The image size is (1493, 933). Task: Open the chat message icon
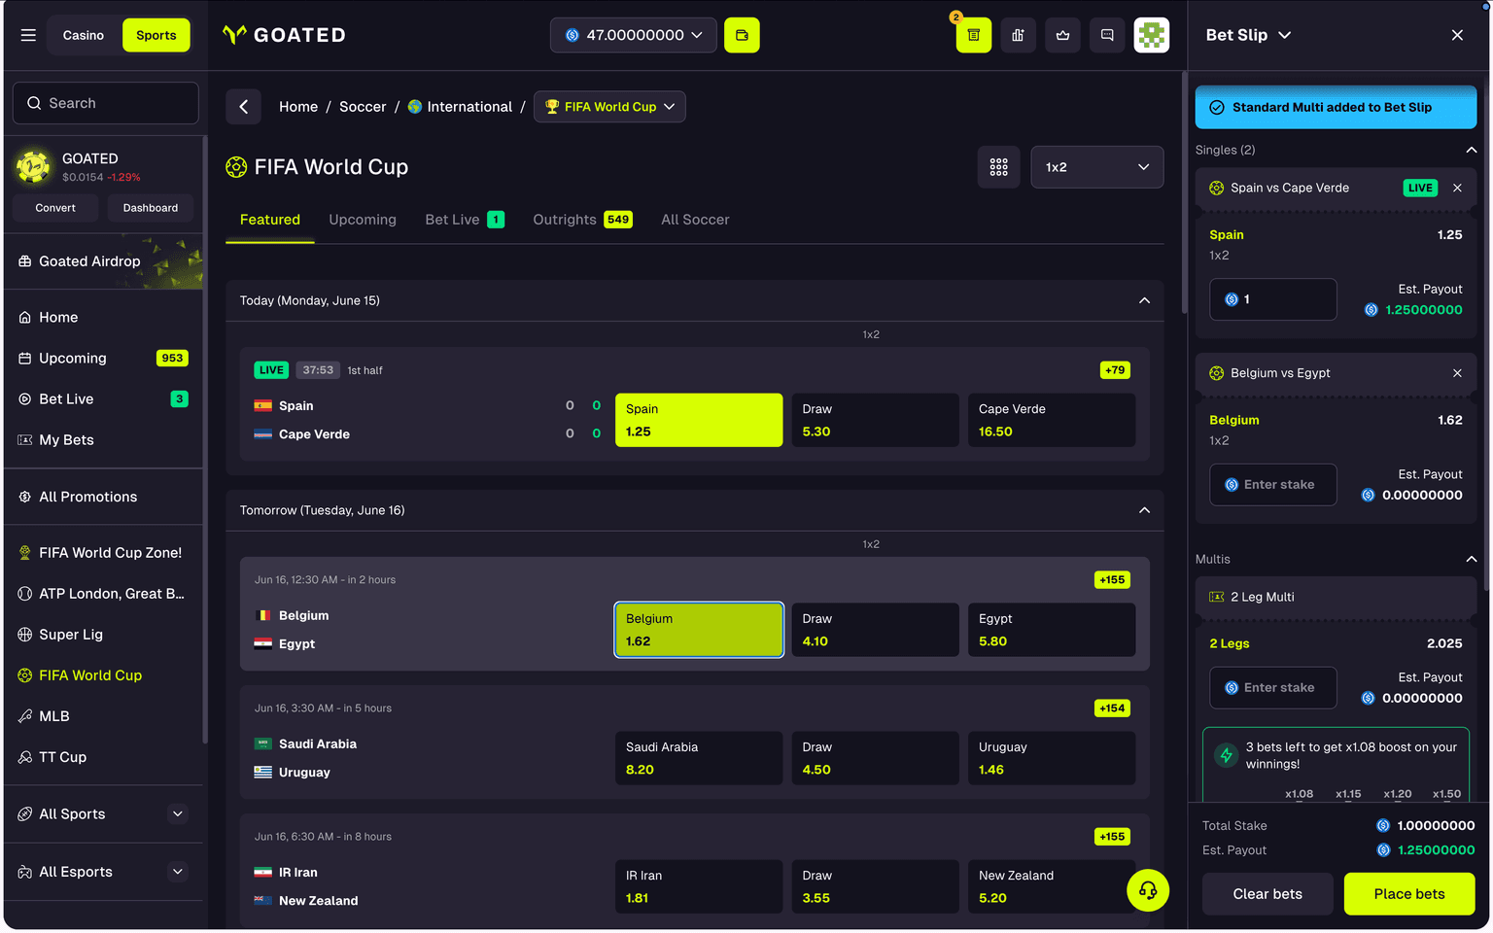tap(1107, 35)
